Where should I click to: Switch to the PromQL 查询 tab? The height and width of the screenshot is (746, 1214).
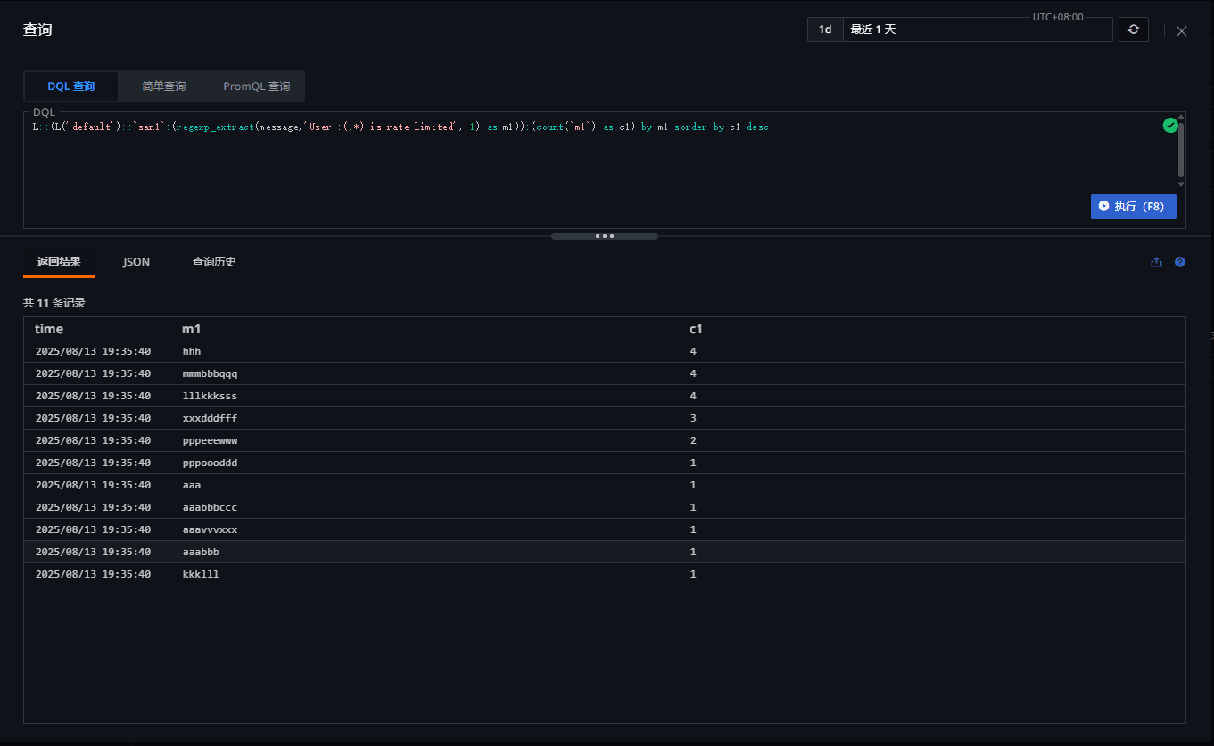256,86
